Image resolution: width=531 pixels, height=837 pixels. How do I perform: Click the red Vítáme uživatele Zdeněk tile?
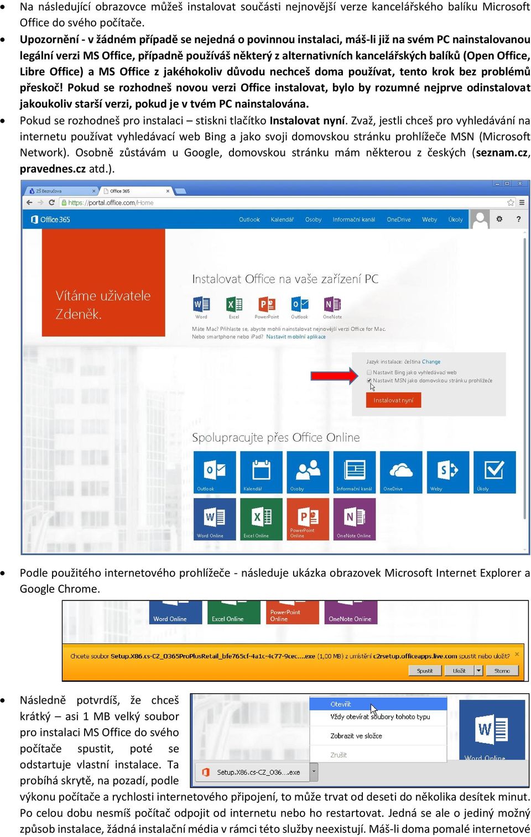pyautogui.click(x=103, y=283)
